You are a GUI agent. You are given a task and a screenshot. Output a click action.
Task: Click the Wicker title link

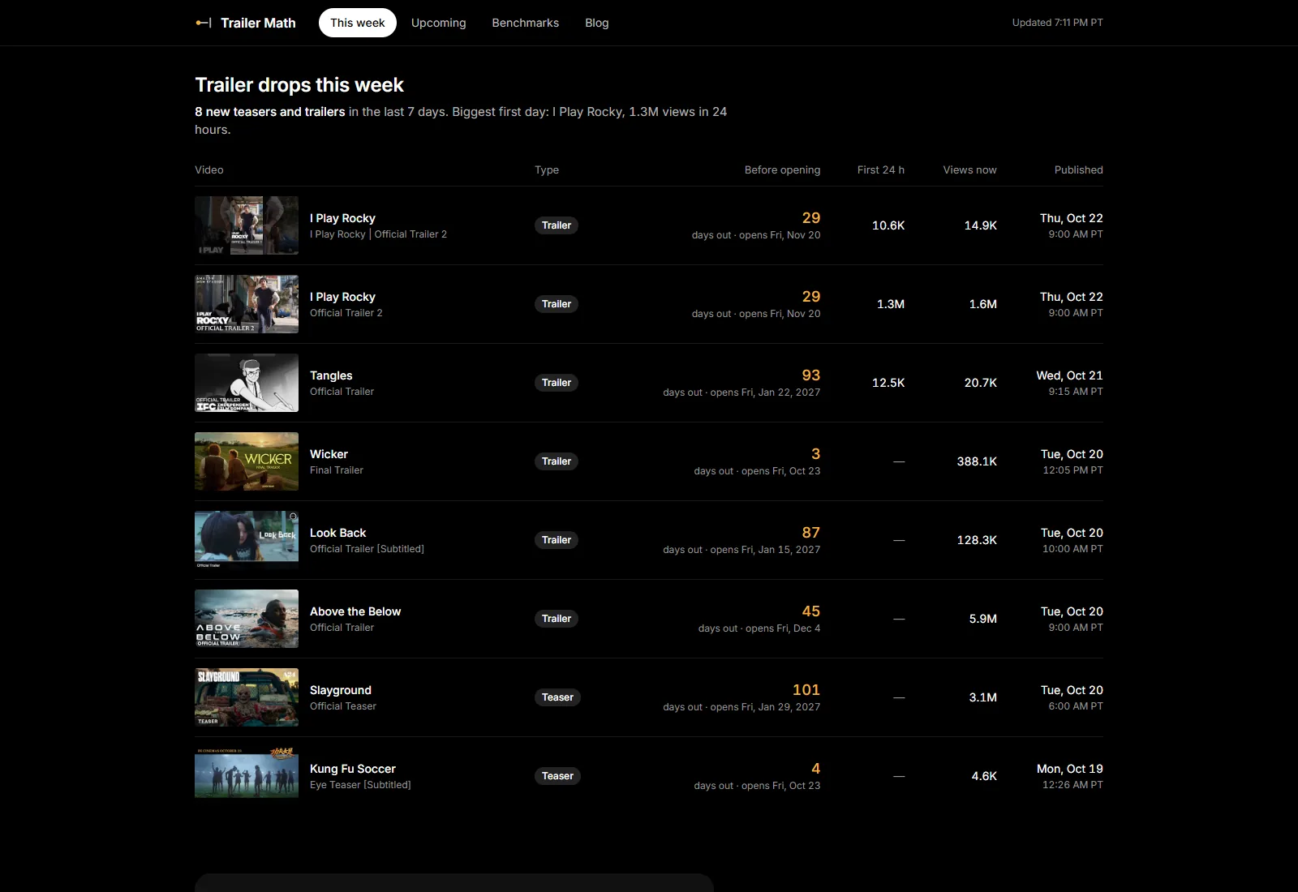pos(329,454)
